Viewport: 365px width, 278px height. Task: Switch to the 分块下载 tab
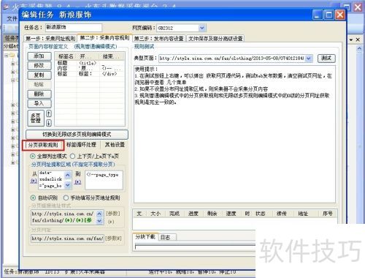coord(145,236)
